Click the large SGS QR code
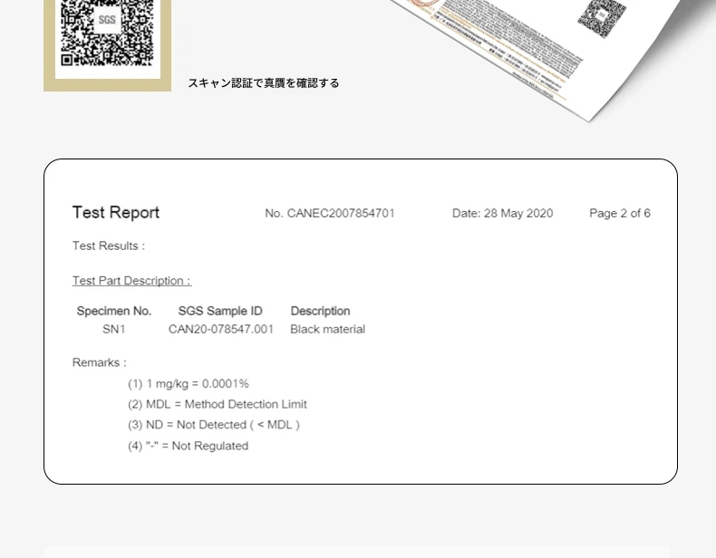Screen dimensions: 716x558 (x=107, y=34)
